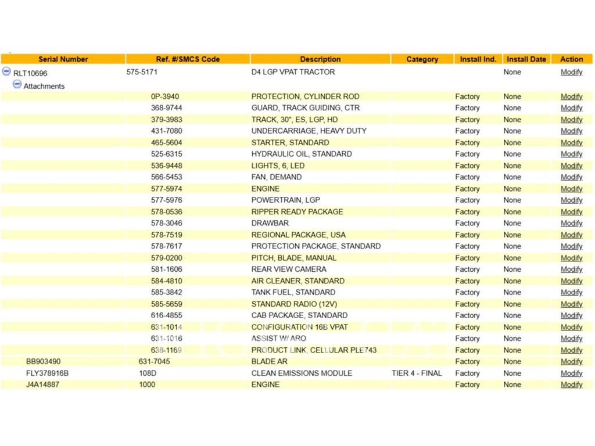Collapse the Attachments section
The height and width of the screenshot is (446, 595).
point(17,84)
